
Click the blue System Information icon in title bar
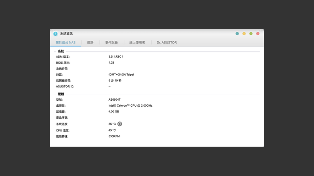point(55,34)
